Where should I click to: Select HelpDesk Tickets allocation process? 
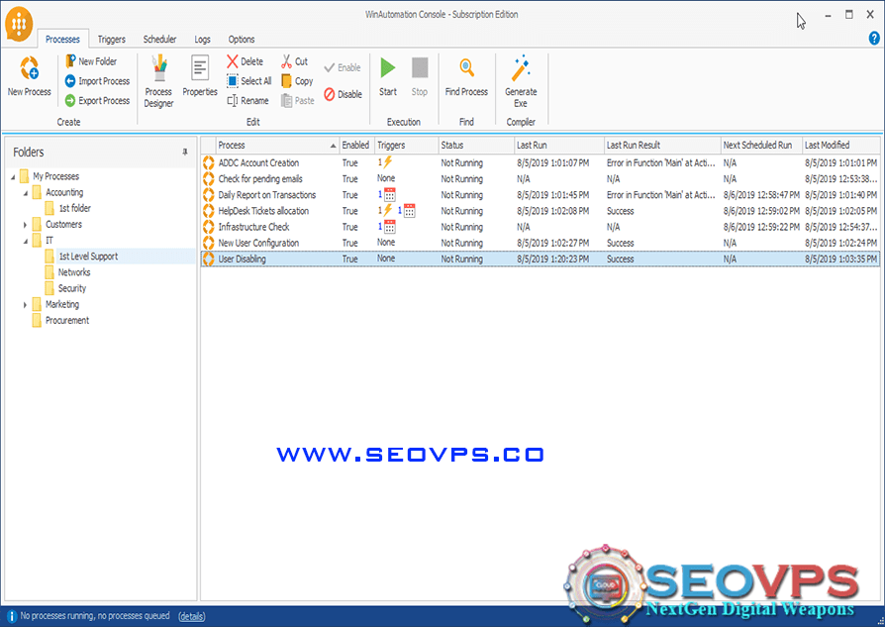541,211
